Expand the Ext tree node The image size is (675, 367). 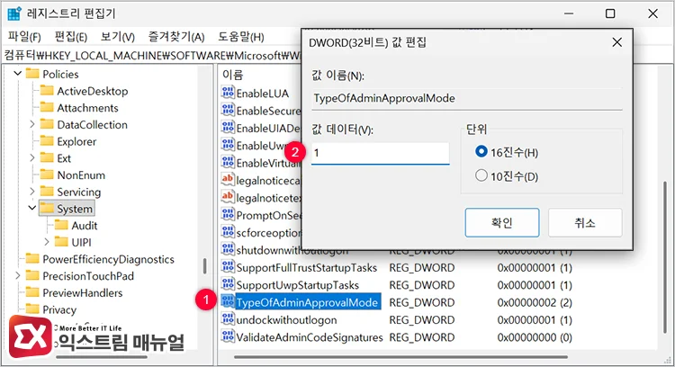coord(31,158)
